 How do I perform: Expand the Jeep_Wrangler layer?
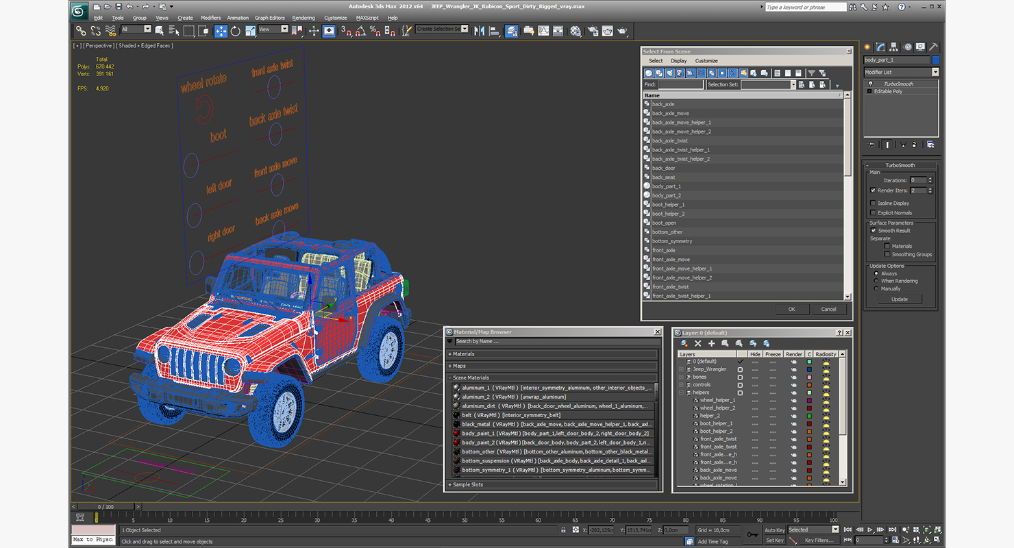[x=681, y=369]
